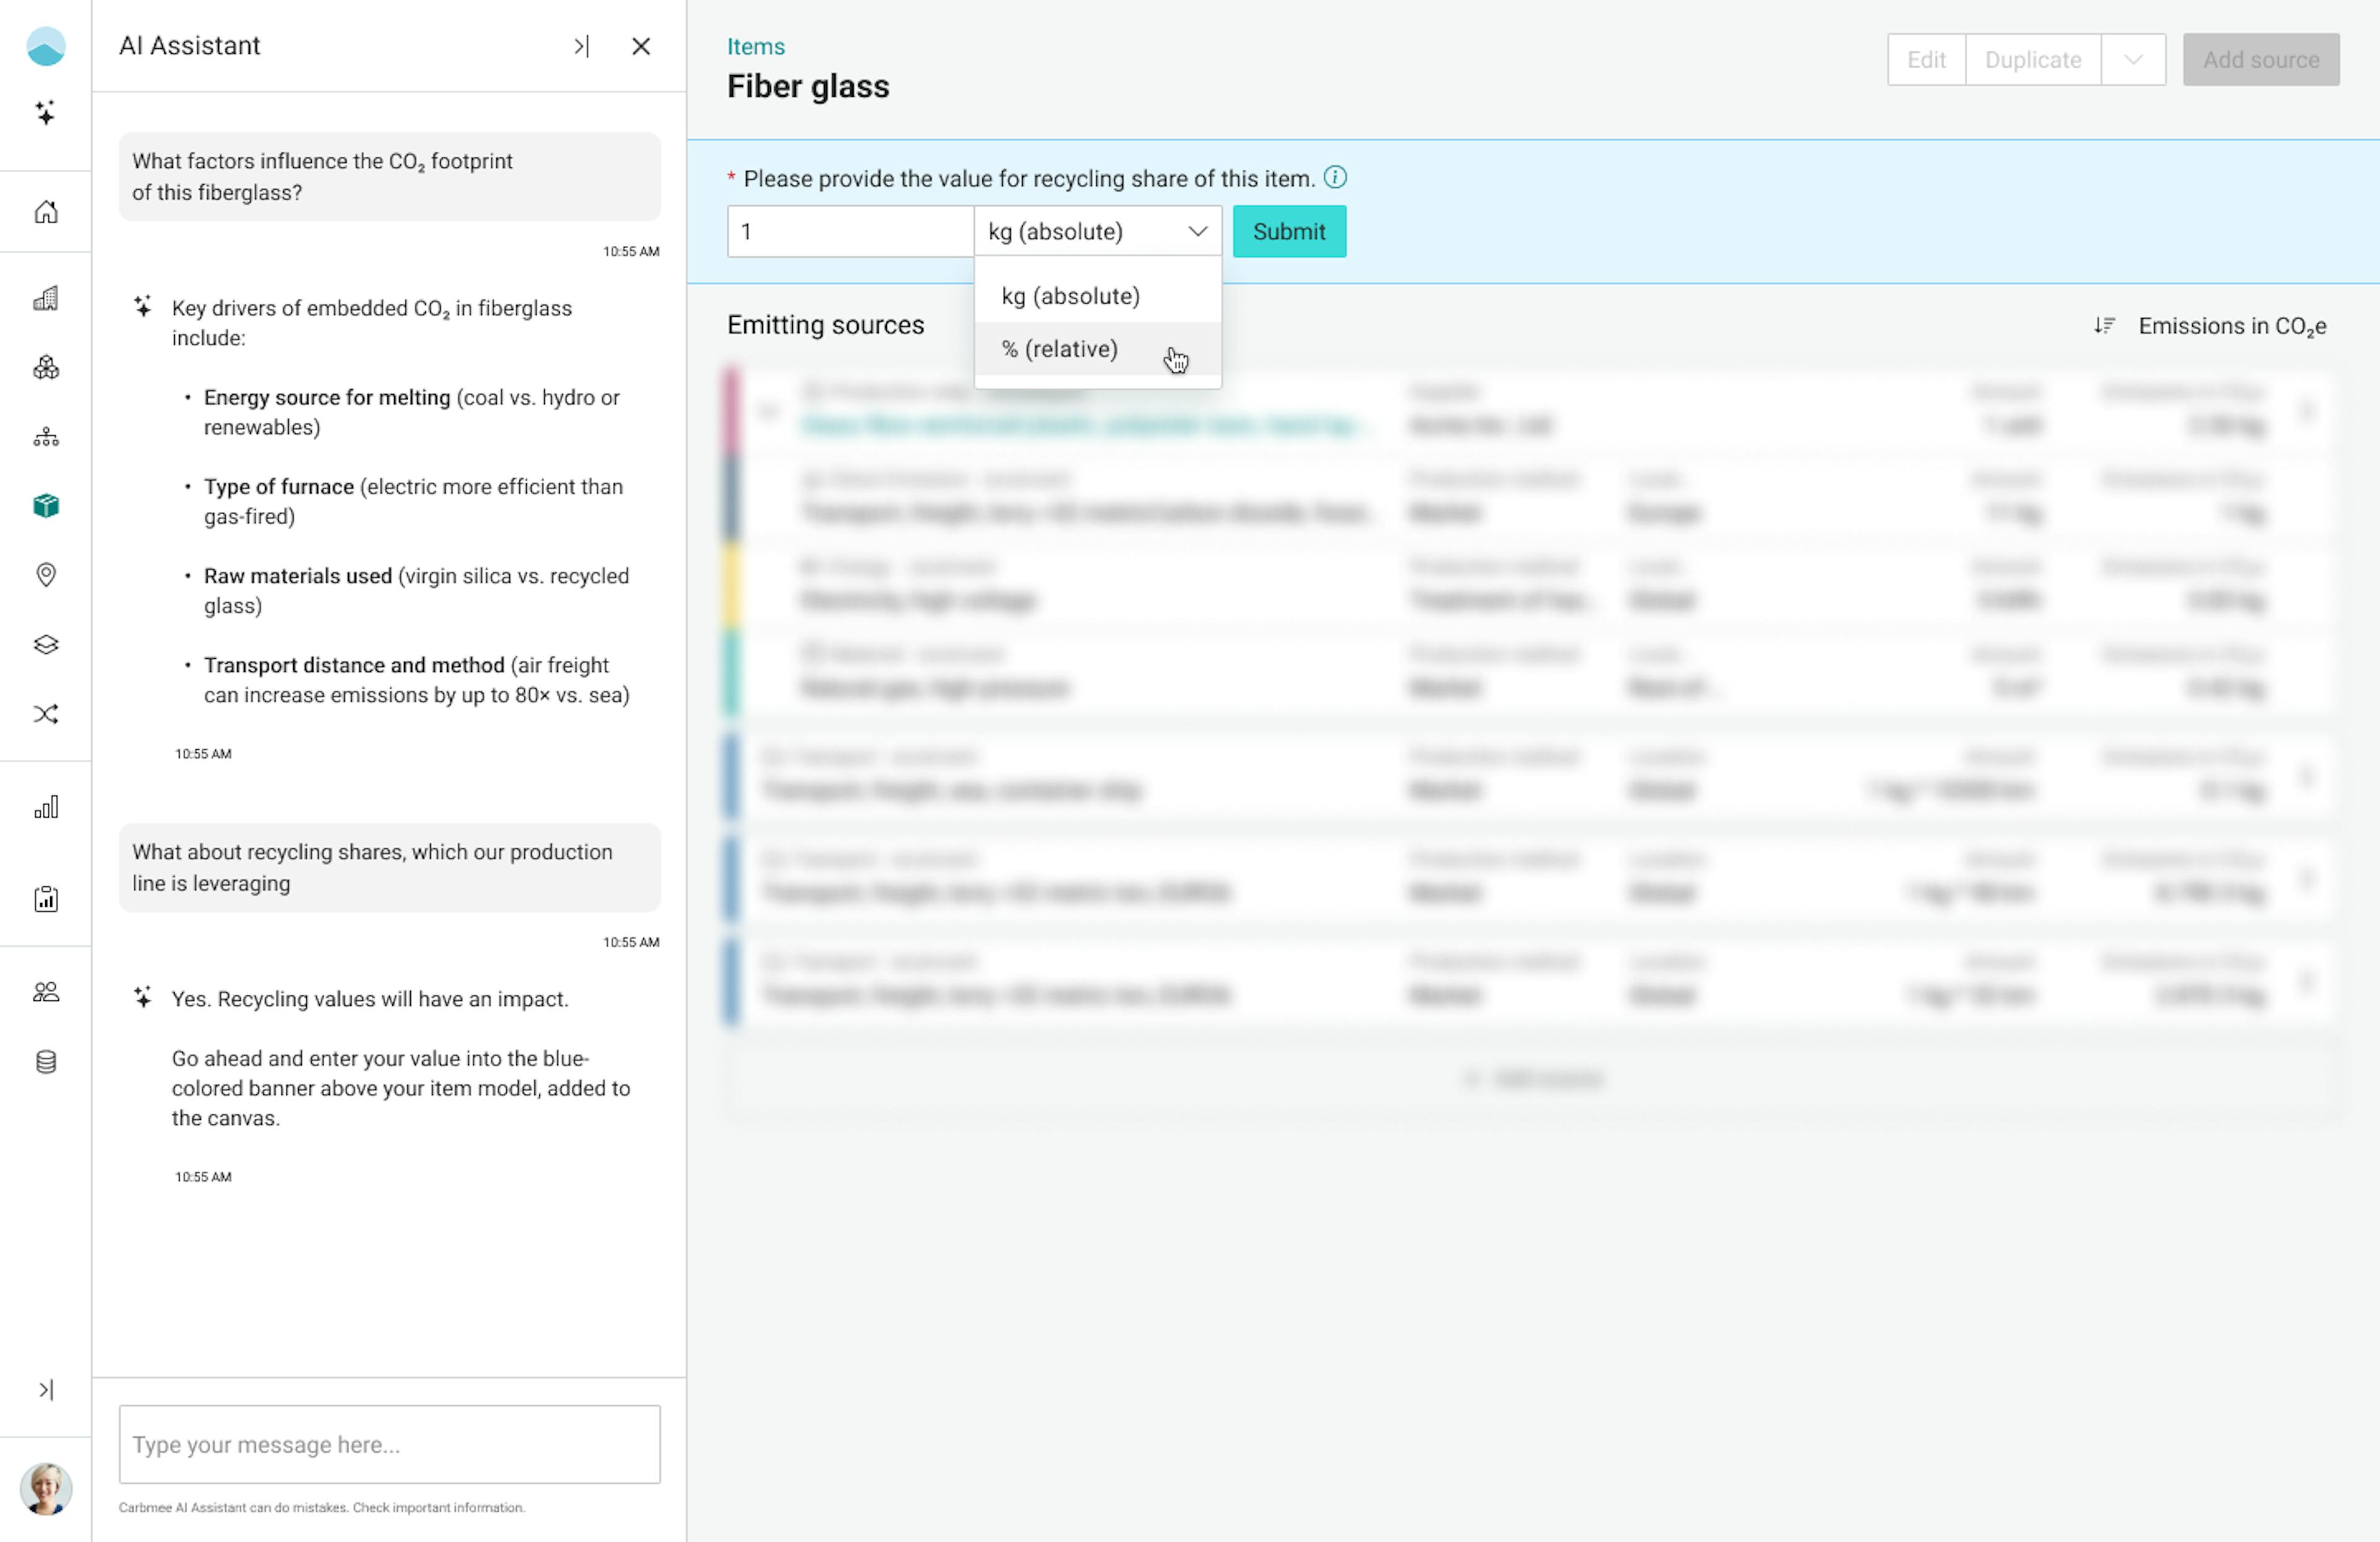Click the home icon in sidebar
This screenshot has width=2380, height=1542.
(x=46, y=212)
